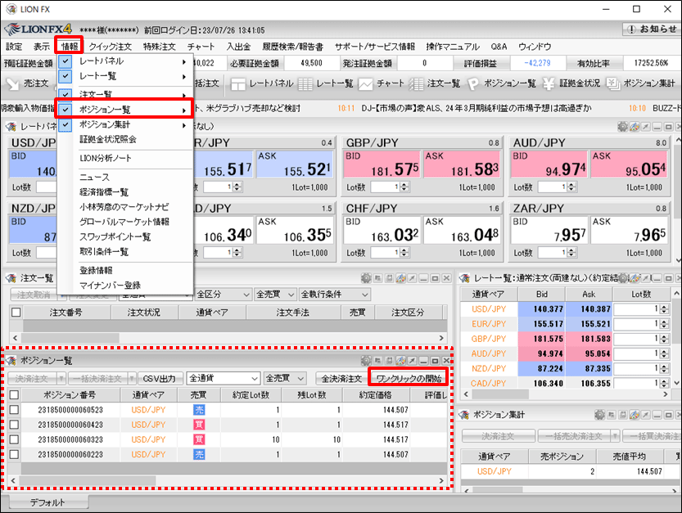Open ポジション一覧 from the toolbar
682x513 pixels.
click(x=501, y=83)
